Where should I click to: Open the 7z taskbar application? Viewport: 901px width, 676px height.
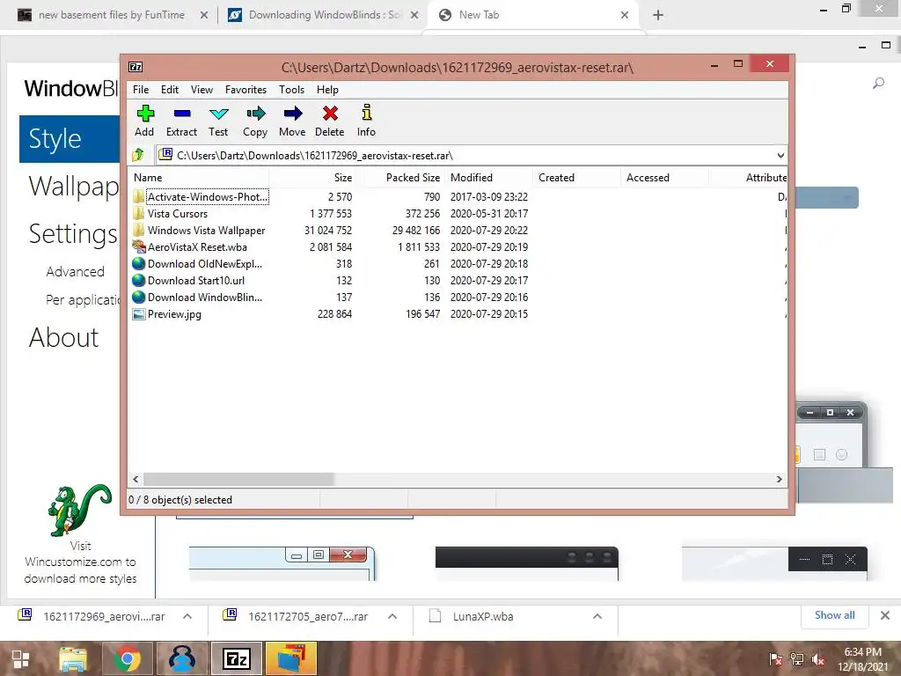tap(238, 658)
